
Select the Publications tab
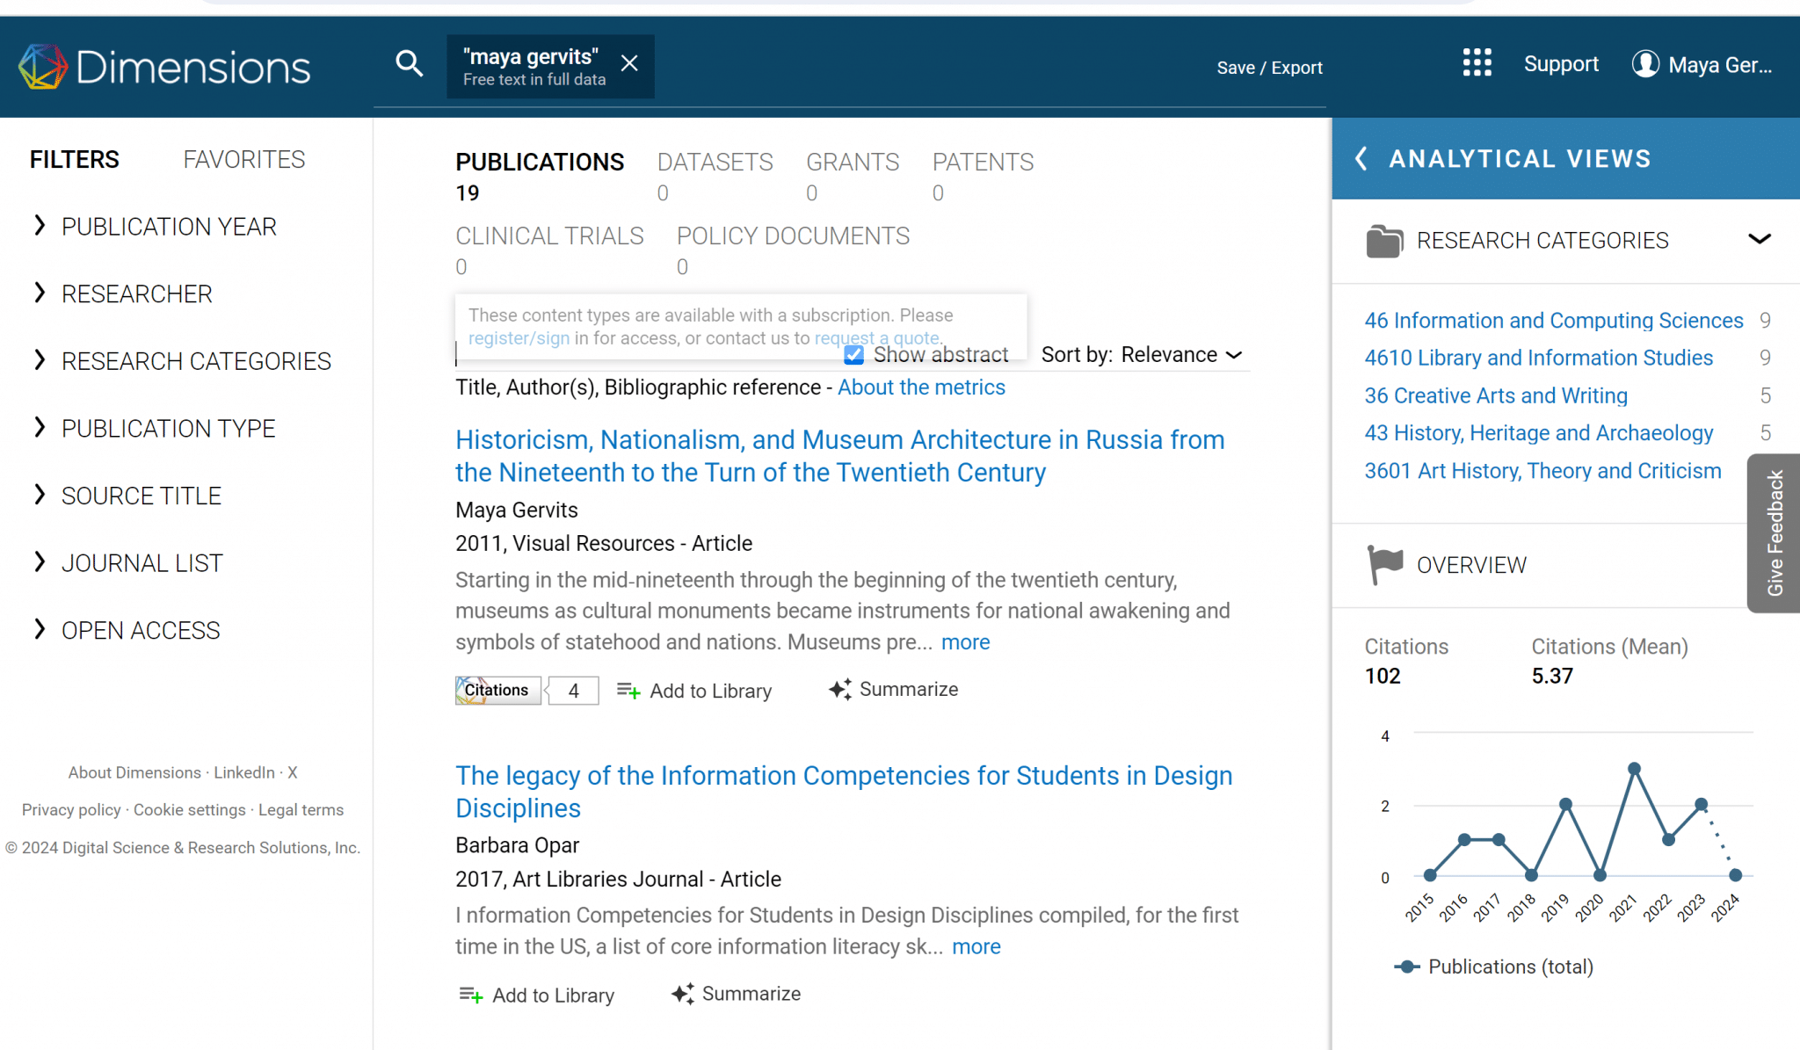540,176
